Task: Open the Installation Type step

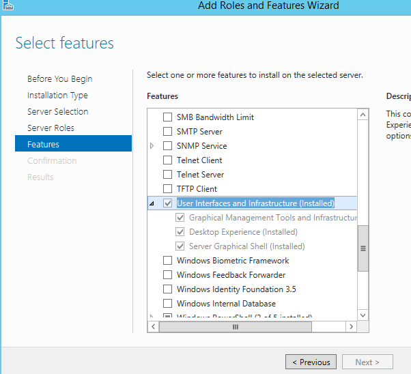Action: pyautogui.click(x=57, y=96)
